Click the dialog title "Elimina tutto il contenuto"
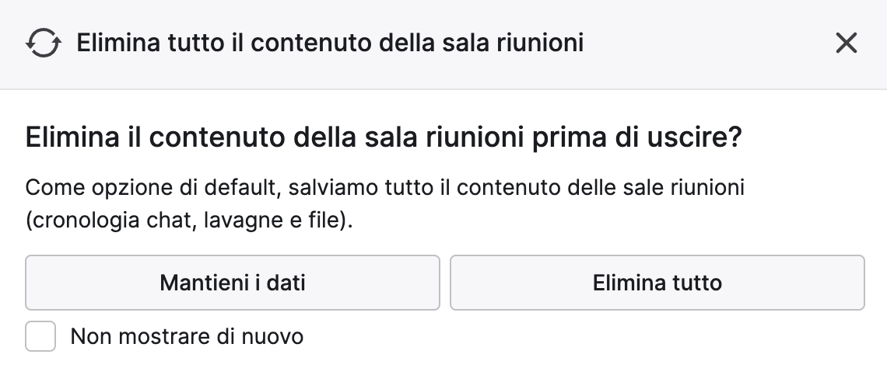This screenshot has width=887, height=382. pyautogui.click(x=225, y=43)
